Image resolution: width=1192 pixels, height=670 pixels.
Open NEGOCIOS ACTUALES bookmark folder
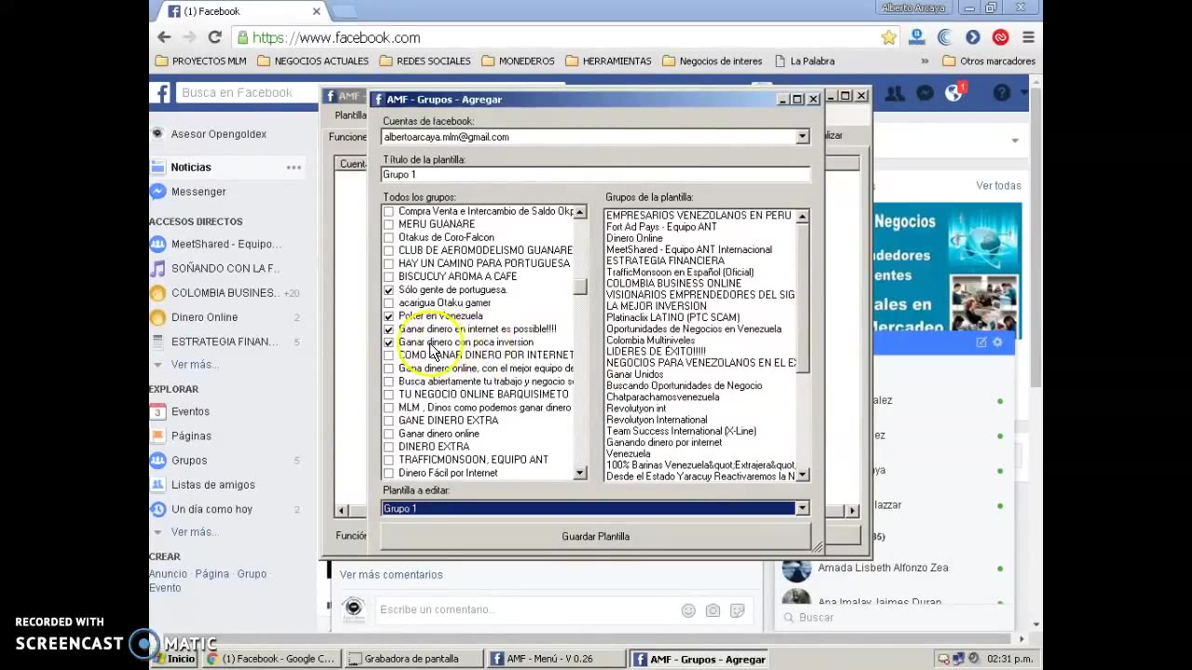coord(313,61)
